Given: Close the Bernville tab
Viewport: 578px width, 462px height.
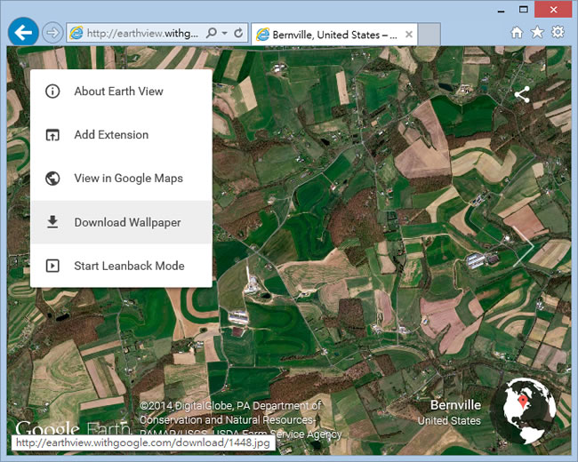Looking at the screenshot, I should (408, 35).
